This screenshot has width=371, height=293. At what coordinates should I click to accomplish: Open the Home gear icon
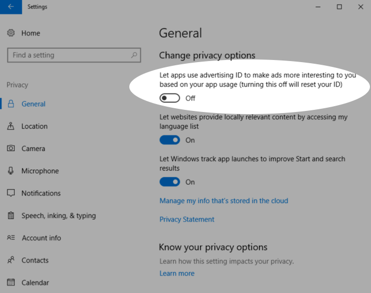pyautogui.click(x=11, y=33)
